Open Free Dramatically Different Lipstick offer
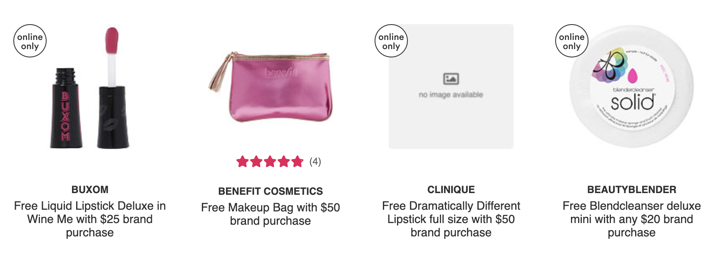This screenshot has width=715, height=268. pyautogui.click(x=451, y=219)
